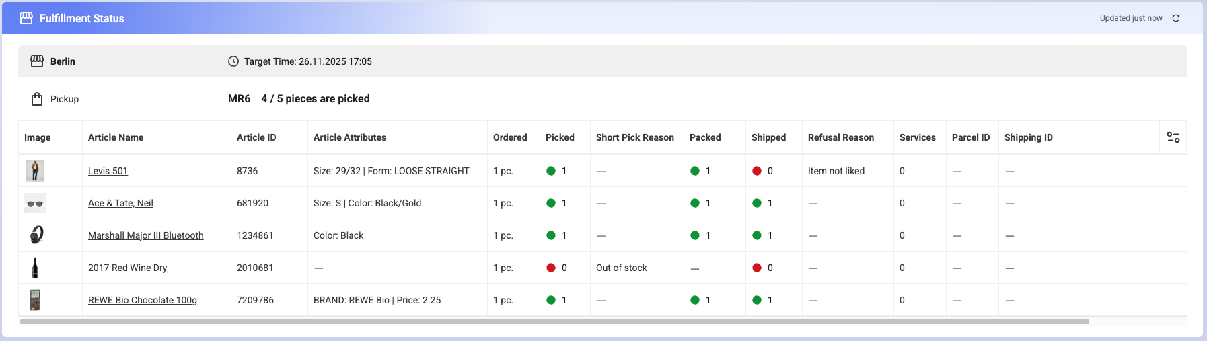Open the column settings icon in table header

(1173, 137)
